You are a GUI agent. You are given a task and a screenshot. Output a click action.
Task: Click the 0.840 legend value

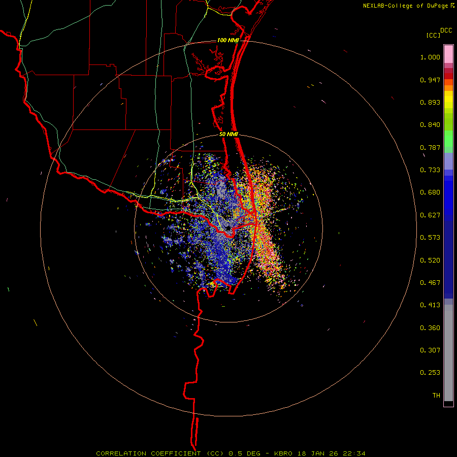[x=430, y=125]
